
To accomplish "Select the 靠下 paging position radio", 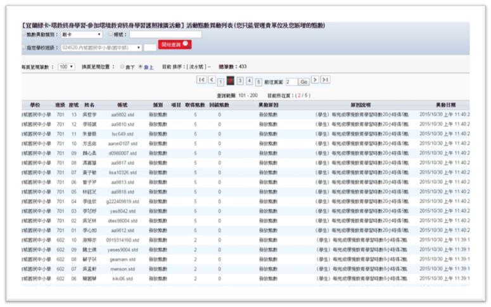I will (122, 66).
